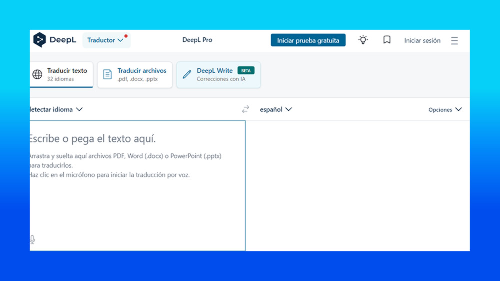Swap source and target languages
The image size is (500, 281).
click(245, 109)
